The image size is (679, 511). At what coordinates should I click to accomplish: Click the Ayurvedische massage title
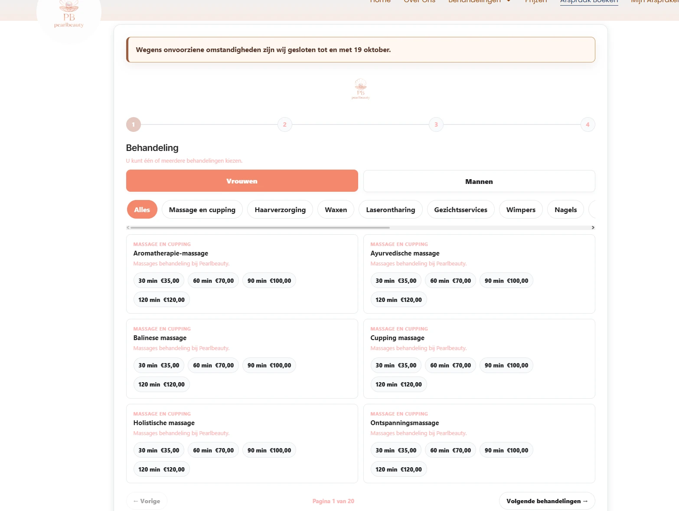coord(405,253)
